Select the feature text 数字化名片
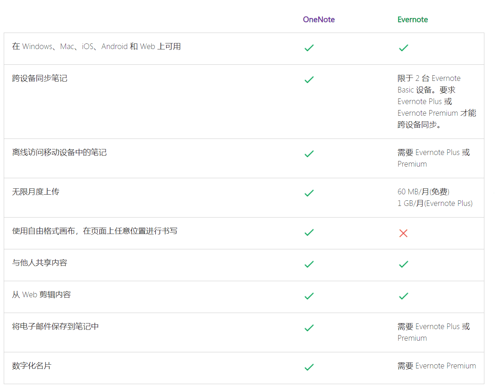This screenshot has width=496, height=386. coord(31,366)
